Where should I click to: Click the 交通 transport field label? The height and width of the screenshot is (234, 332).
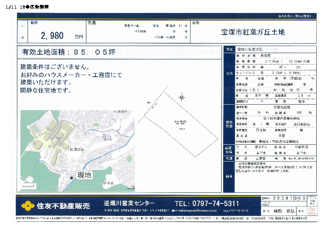(x=91, y=23)
